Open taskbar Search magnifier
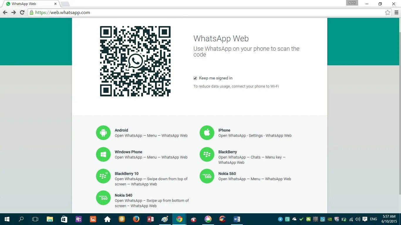The image size is (401, 225). [21, 219]
